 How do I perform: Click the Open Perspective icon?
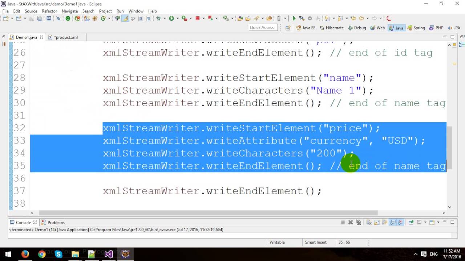[x=288, y=28]
